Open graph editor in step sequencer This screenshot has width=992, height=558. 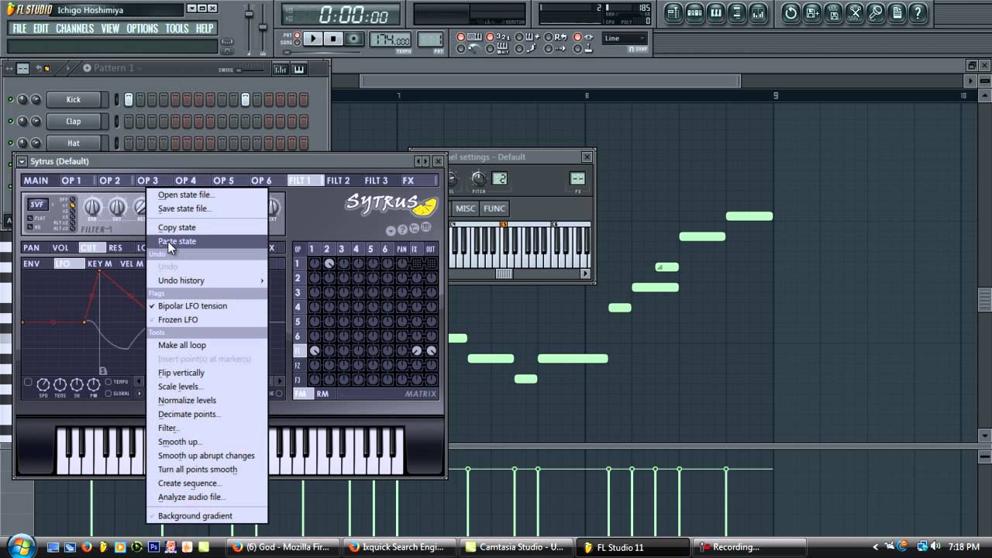(281, 69)
